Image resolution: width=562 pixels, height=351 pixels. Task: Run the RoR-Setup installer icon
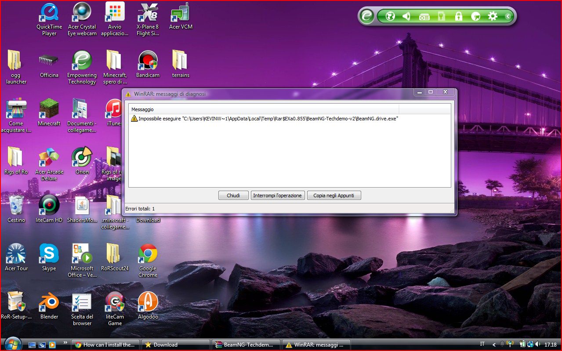click(16, 306)
